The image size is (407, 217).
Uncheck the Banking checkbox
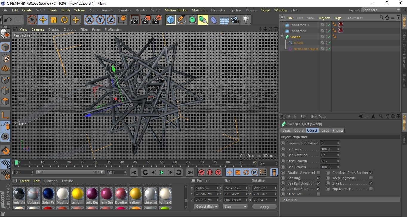(x=318, y=178)
